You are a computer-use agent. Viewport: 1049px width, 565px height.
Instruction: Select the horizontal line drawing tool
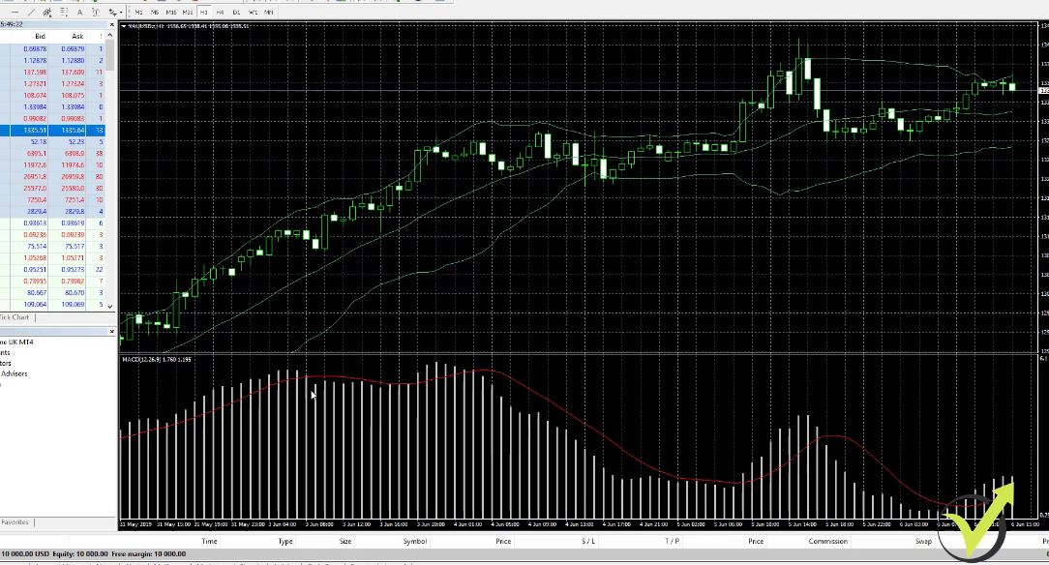tap(15, 12)
